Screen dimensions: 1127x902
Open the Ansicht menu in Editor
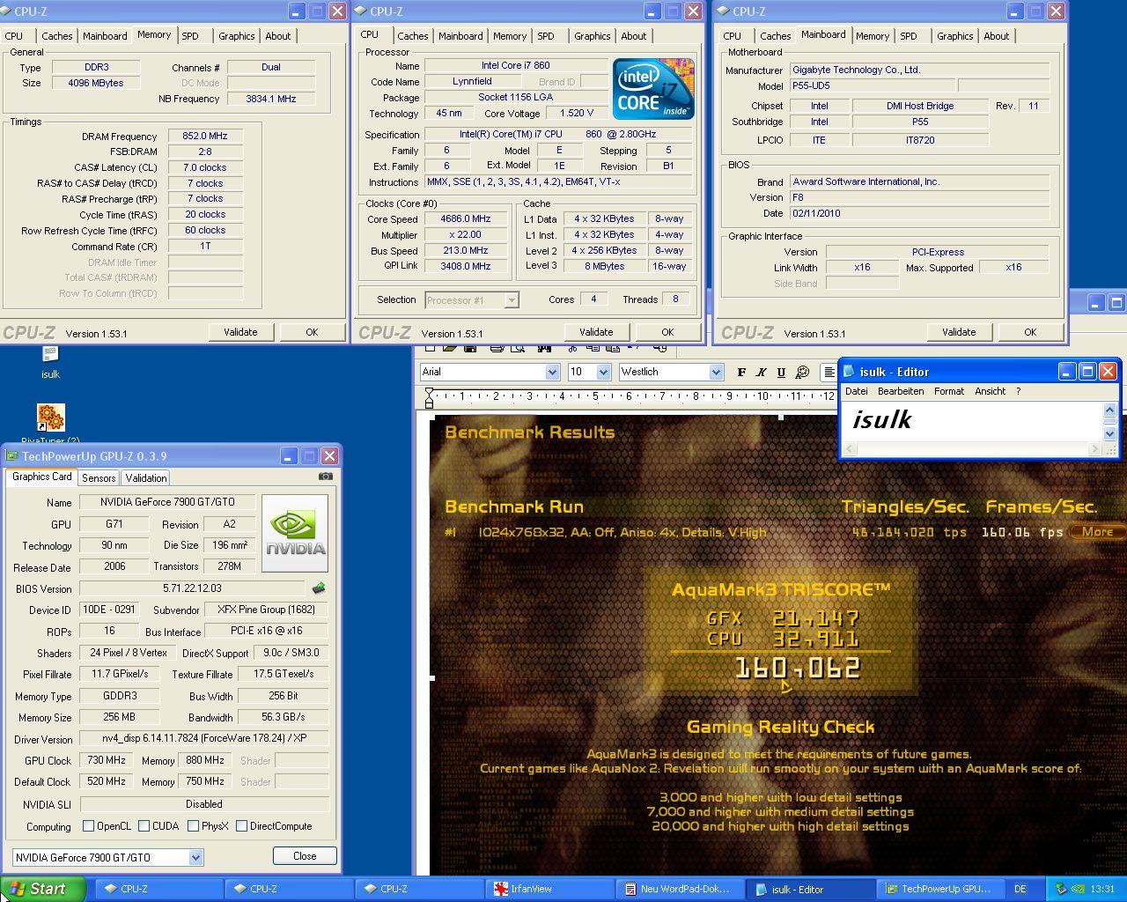pyautogui.click(x=990, y=391)
